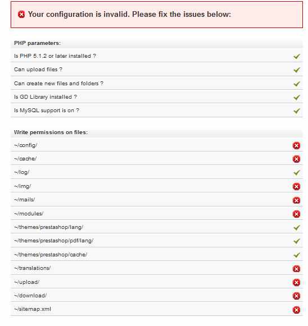Click the red X next to ~/translations/

pyautogui.click(x=296, y=269)
